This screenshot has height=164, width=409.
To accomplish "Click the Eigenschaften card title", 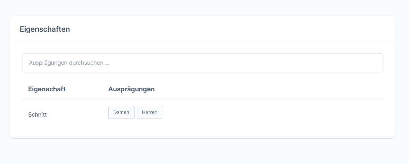I will pyautogui.click(x=45, y=29).
